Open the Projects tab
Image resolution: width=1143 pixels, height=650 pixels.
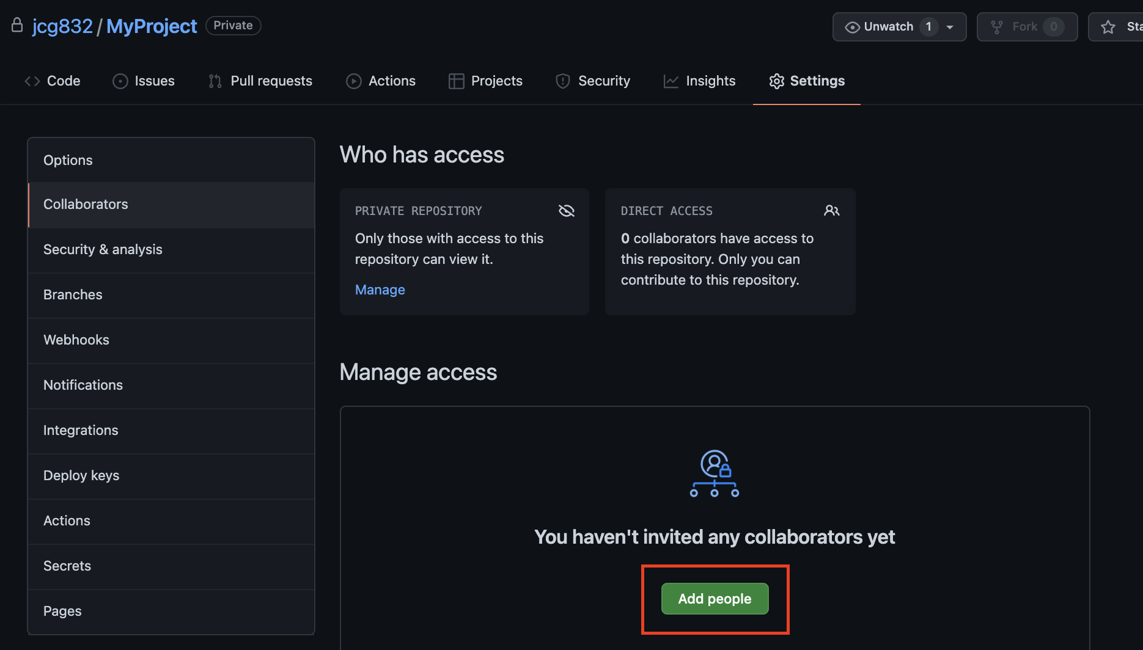click(x=485, y=81)
